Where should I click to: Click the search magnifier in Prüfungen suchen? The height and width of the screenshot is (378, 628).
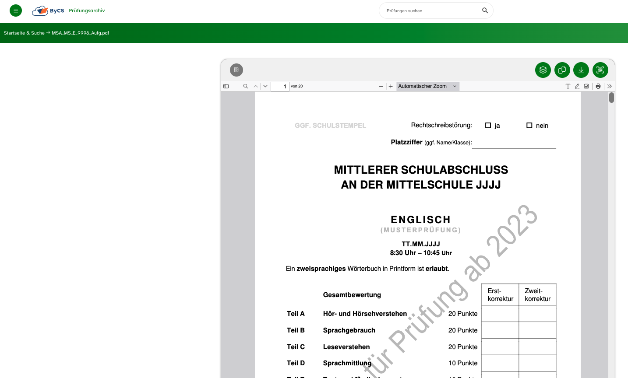(x=485, y=10)
